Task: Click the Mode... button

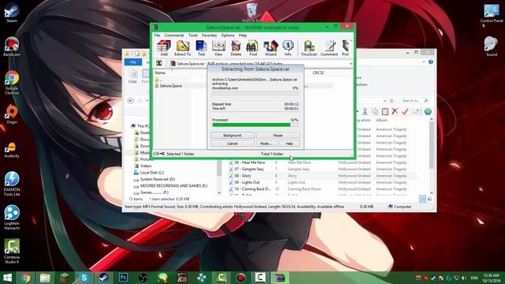Action: coord(266,144)
